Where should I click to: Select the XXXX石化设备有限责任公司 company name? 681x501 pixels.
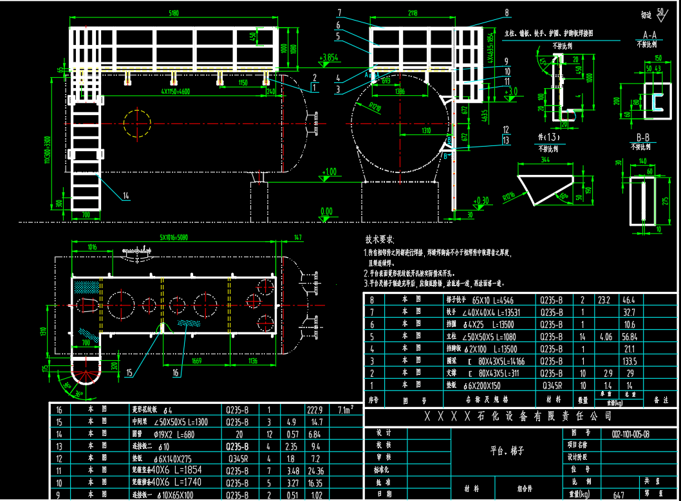pyautogui.click(x=518, y=417)
